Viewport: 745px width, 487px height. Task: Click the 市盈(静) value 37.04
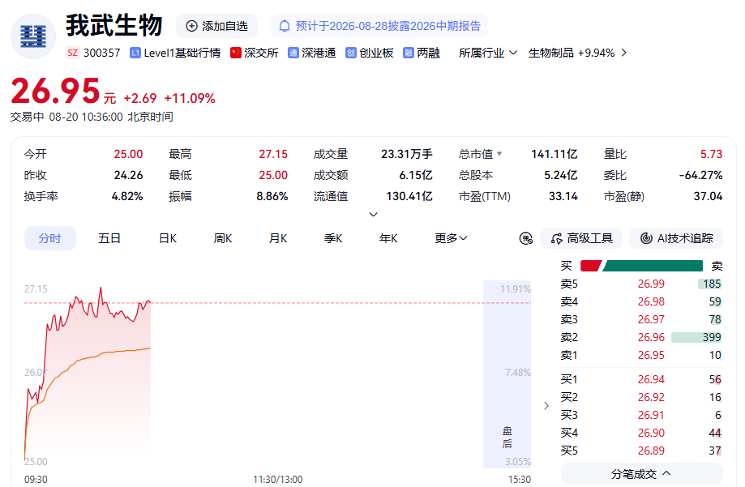708,196
